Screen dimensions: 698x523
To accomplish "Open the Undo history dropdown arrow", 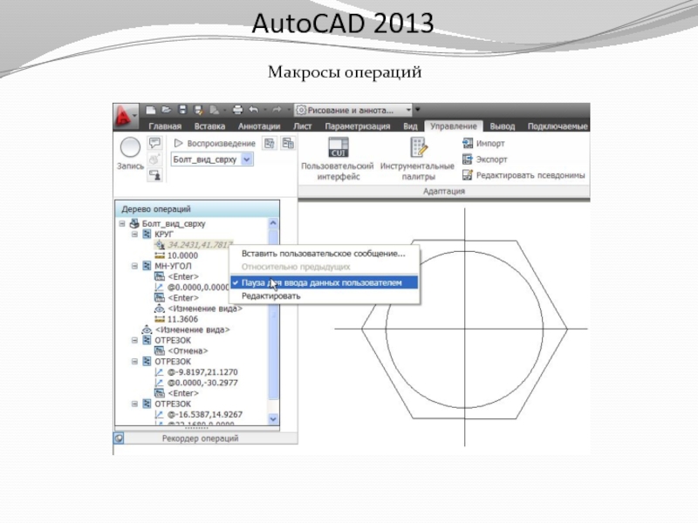I will (x=265, y=110).
